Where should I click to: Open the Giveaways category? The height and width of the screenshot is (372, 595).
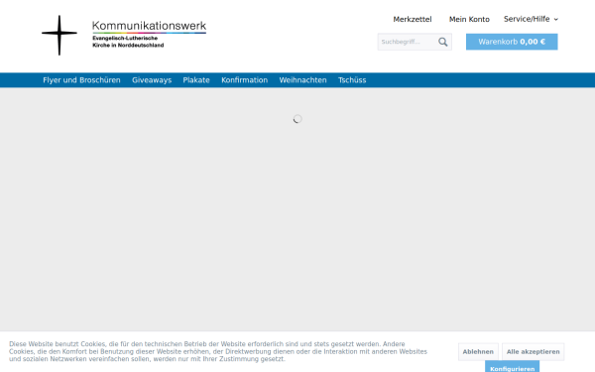tap(152, 80)
